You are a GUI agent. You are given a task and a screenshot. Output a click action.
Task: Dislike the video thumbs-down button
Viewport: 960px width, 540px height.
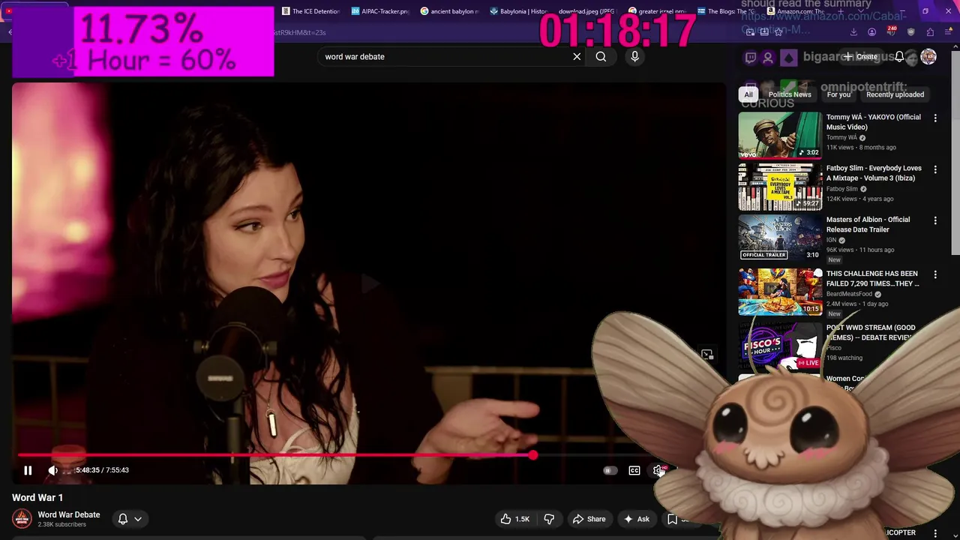point(549,519)
